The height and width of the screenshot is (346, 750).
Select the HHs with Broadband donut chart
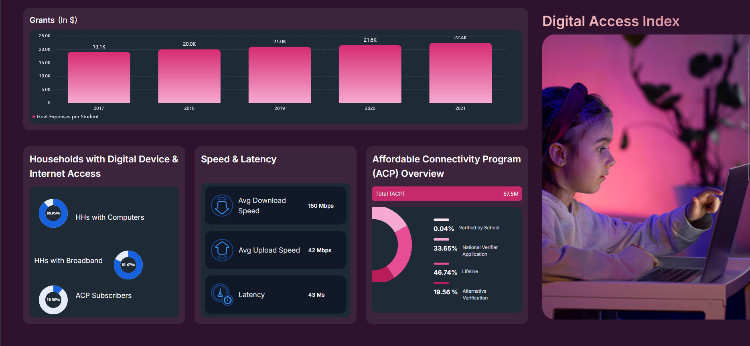point(128,265)
